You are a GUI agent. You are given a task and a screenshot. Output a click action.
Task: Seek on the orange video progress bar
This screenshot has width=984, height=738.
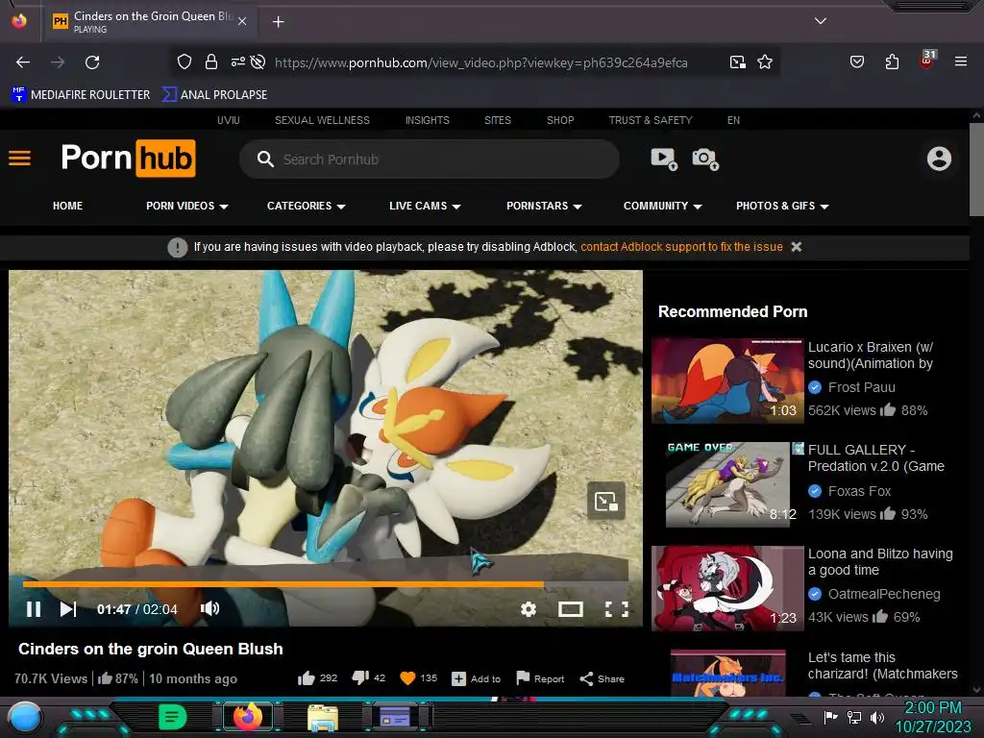[x=325, y=584]
